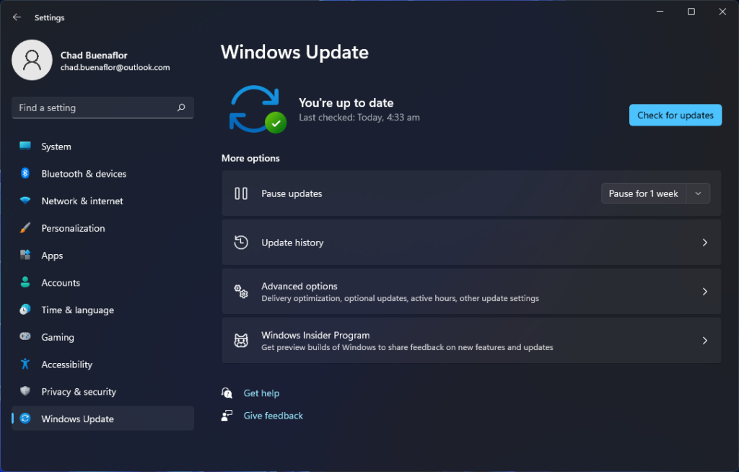Select Privacy & security
Screen dimensions: 739x472
102,391
